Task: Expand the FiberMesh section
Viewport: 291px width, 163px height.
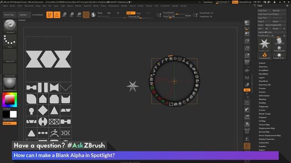Action: (263, 81)
